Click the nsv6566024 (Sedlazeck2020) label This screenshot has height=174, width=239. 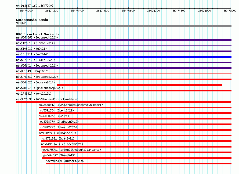(x=37, y=65)
